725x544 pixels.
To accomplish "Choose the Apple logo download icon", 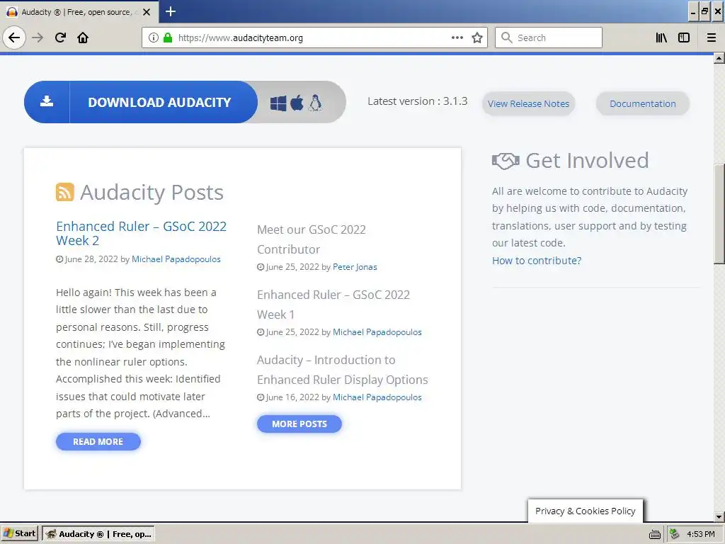I will [297, 103].
